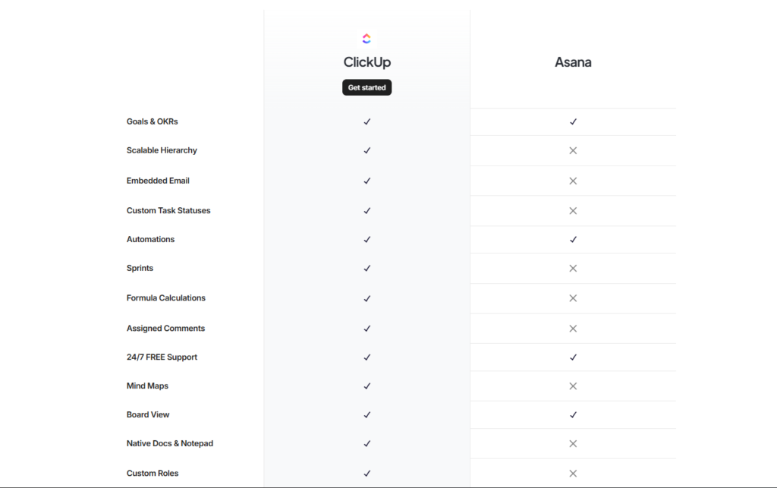This screenshot has width=777, height=488.
Task: Click the X mark for Asana Scalable Hierarchy
Action: click(573, 150)
